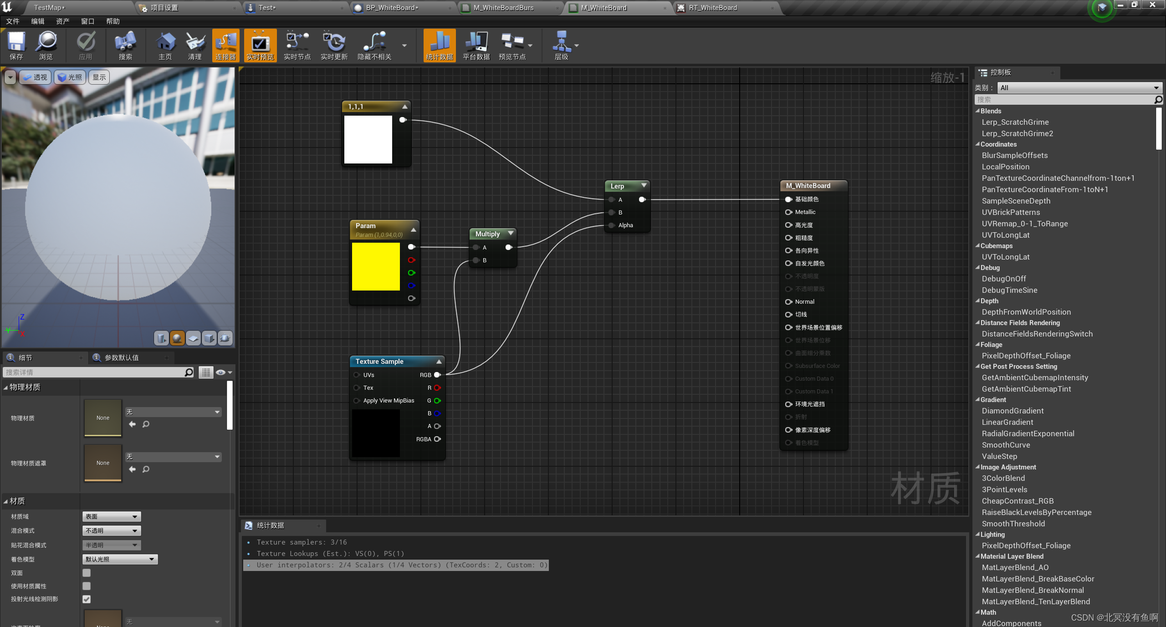Switch to the BP_WhiteBoard tab
Image resolution: width=1166 pixels, height=627 pixels.
[x=392, y=8]
